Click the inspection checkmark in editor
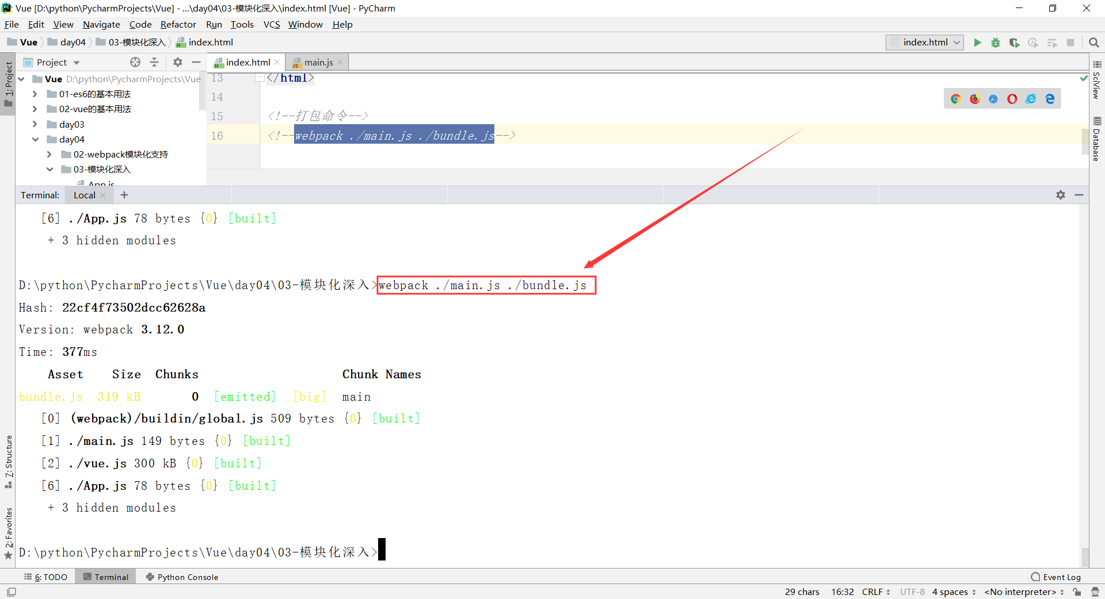The image size is (1105, 599). [1084, 78]
